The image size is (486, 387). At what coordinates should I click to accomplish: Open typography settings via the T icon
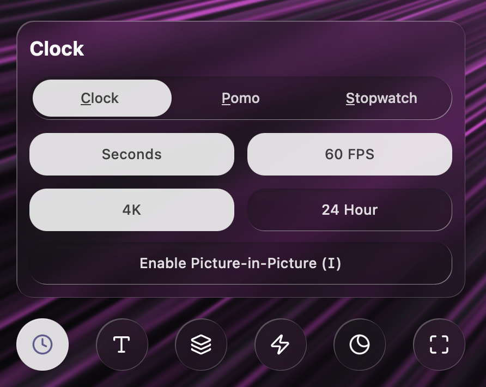coord(121,344)
